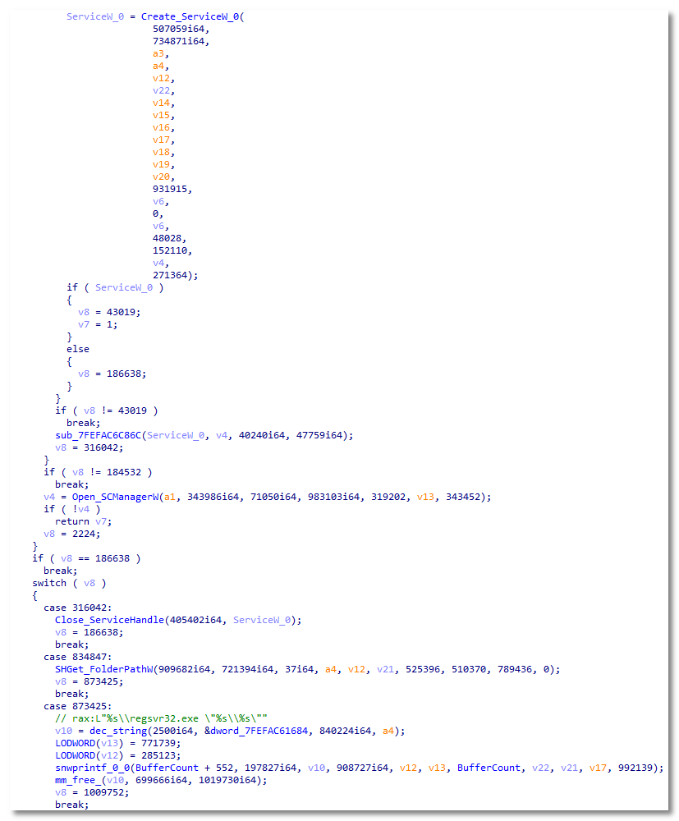This screenshot has width=679, height=821.
Task: Click the Create_ServiceW_0 function call
Action: point(190,16)
